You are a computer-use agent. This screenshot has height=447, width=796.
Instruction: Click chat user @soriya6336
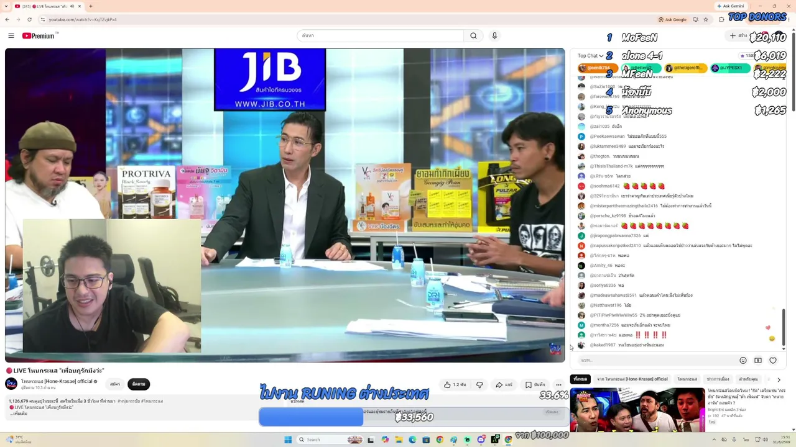pos(603,286)
